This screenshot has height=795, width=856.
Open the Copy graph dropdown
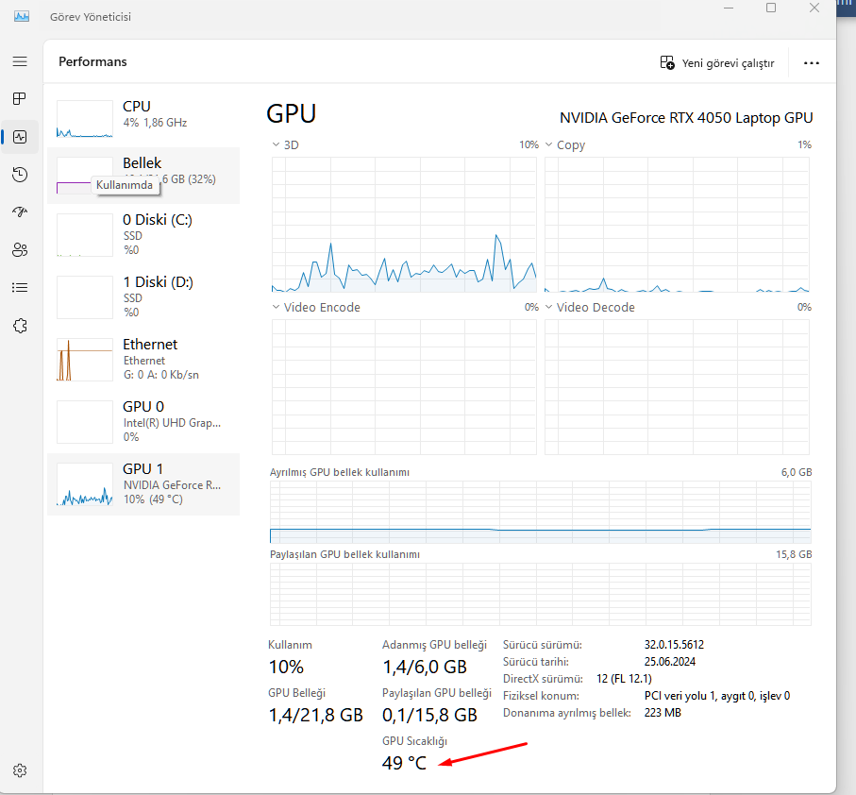tap(549, 145)
